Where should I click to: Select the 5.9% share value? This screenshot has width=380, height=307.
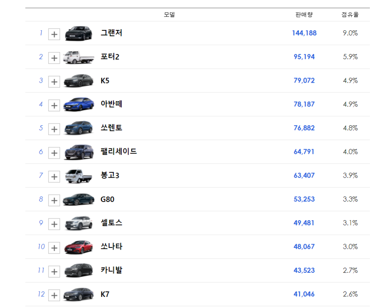point(350,57)
